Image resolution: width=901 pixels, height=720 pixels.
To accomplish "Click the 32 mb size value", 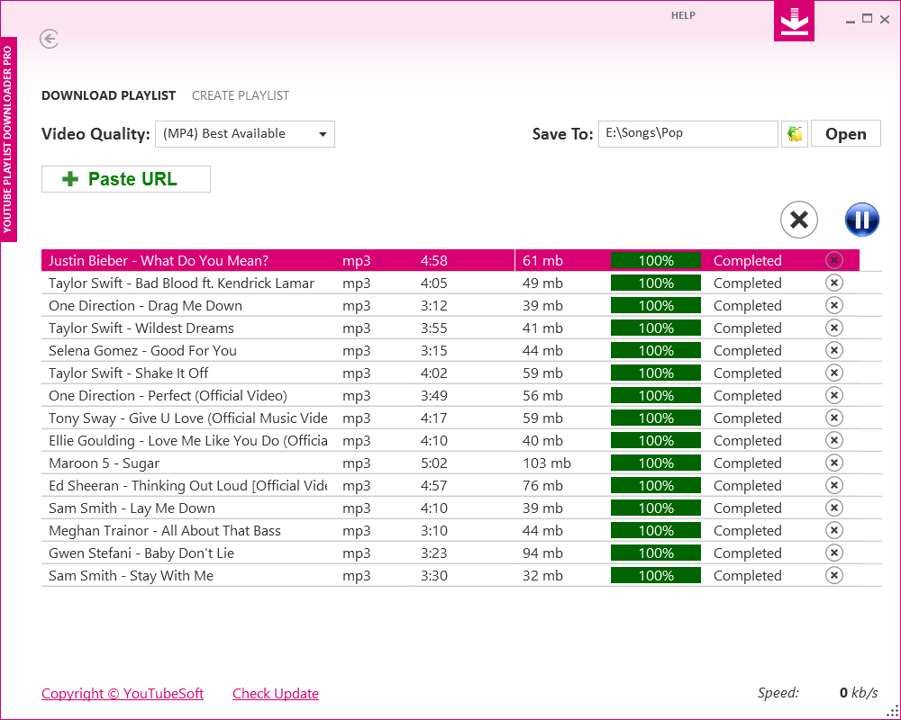I will (542, 576).
